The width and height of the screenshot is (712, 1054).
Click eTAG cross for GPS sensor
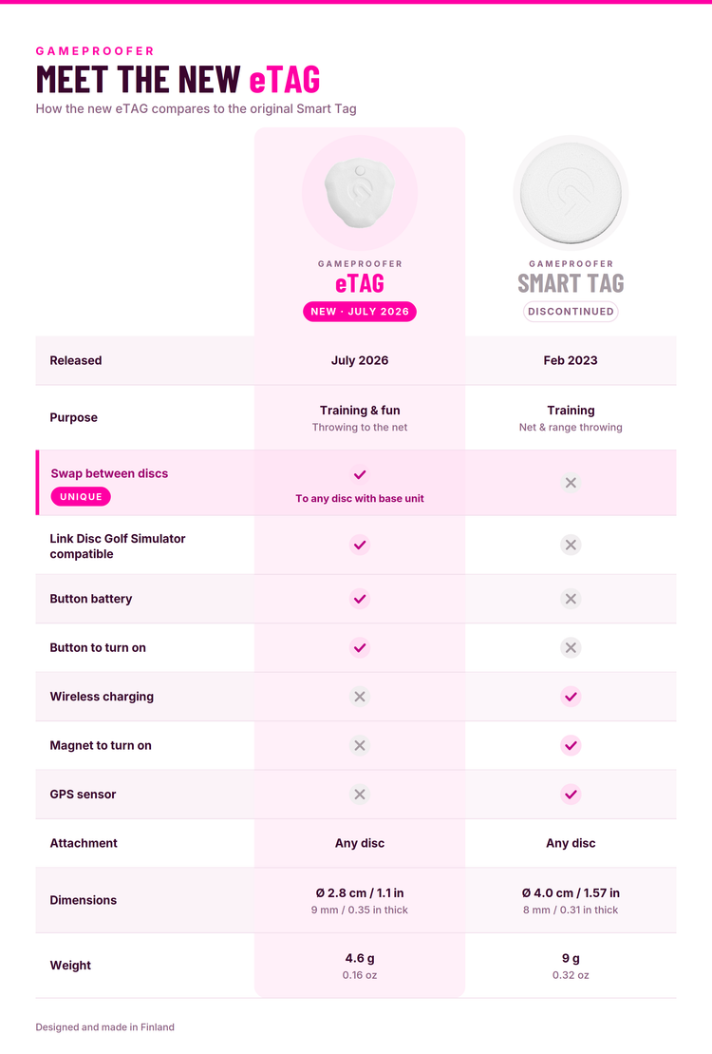click(x=360, y=795)
